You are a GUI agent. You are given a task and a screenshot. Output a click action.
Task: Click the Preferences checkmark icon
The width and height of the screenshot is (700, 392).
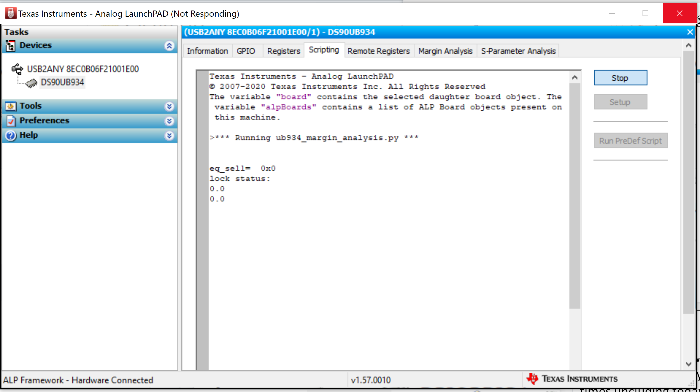[11, 121]
